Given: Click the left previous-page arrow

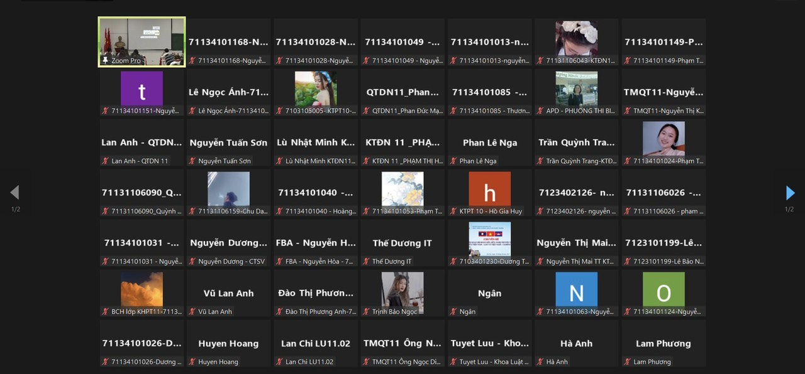Looking at the screenshot, I should [14, 193].
